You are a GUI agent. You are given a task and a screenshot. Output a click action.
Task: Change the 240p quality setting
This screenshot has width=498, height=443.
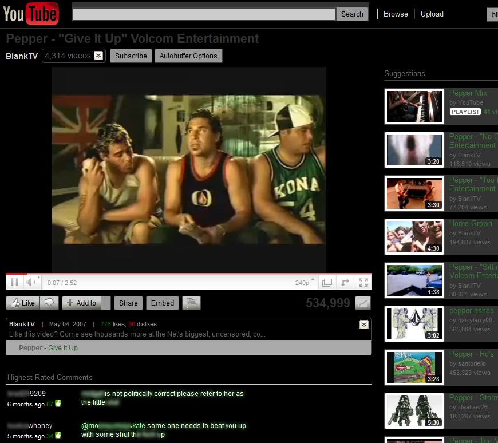pyautogui.click(x=305, y=283)
